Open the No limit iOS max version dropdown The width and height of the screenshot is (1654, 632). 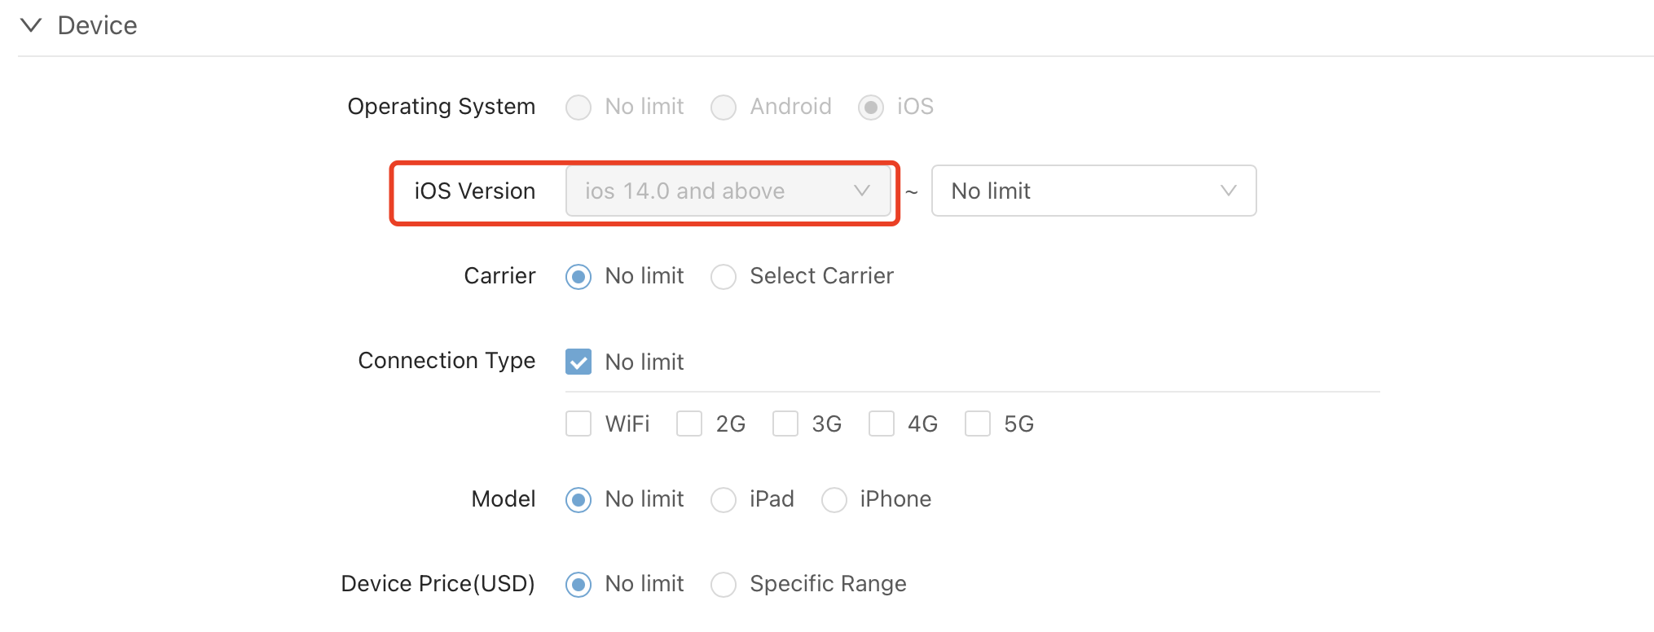click(1093, 191)
